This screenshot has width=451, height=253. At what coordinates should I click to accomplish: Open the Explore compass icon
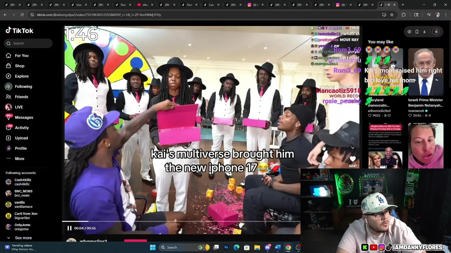tap(8, 76)
